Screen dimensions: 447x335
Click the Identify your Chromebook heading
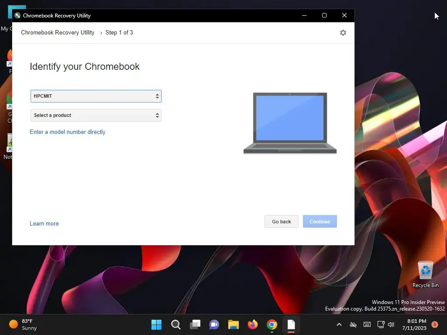point(85,66)
